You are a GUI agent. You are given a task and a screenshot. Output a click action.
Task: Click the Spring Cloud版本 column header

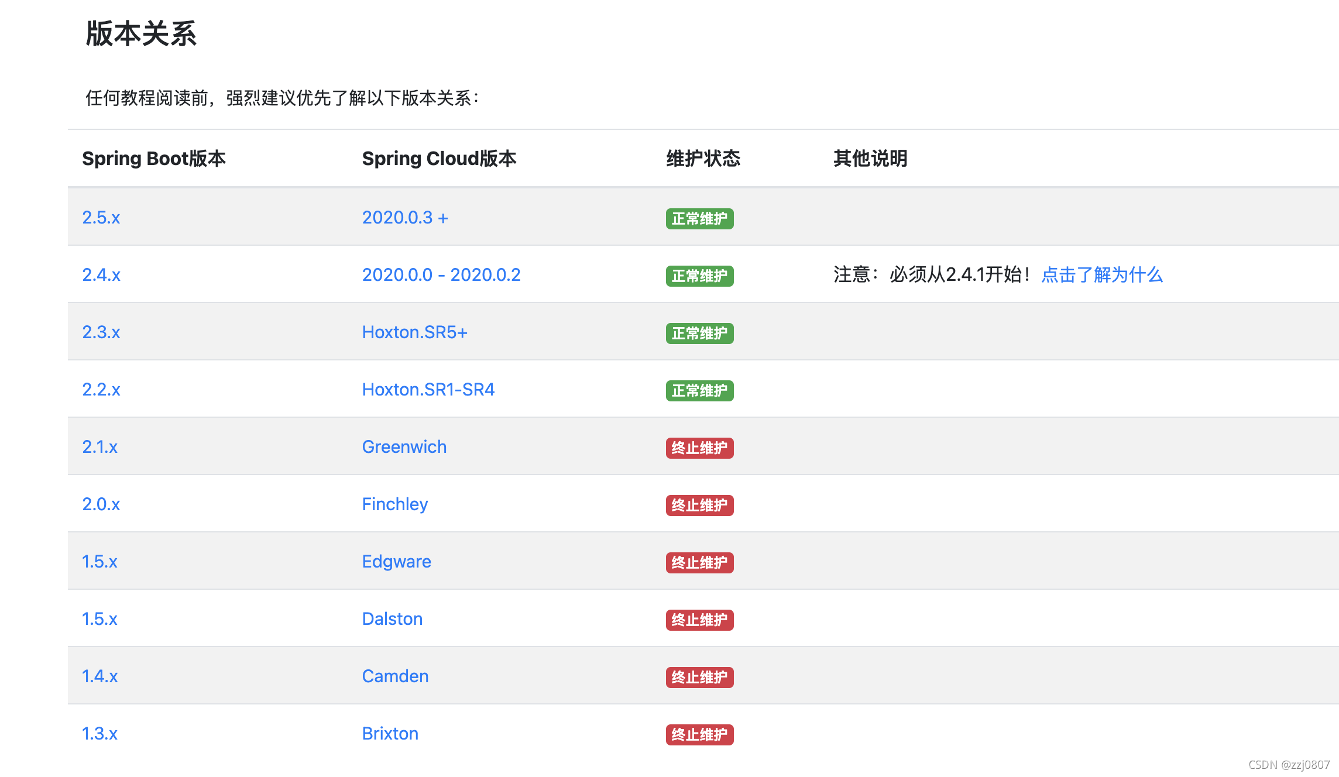(439, 159)
